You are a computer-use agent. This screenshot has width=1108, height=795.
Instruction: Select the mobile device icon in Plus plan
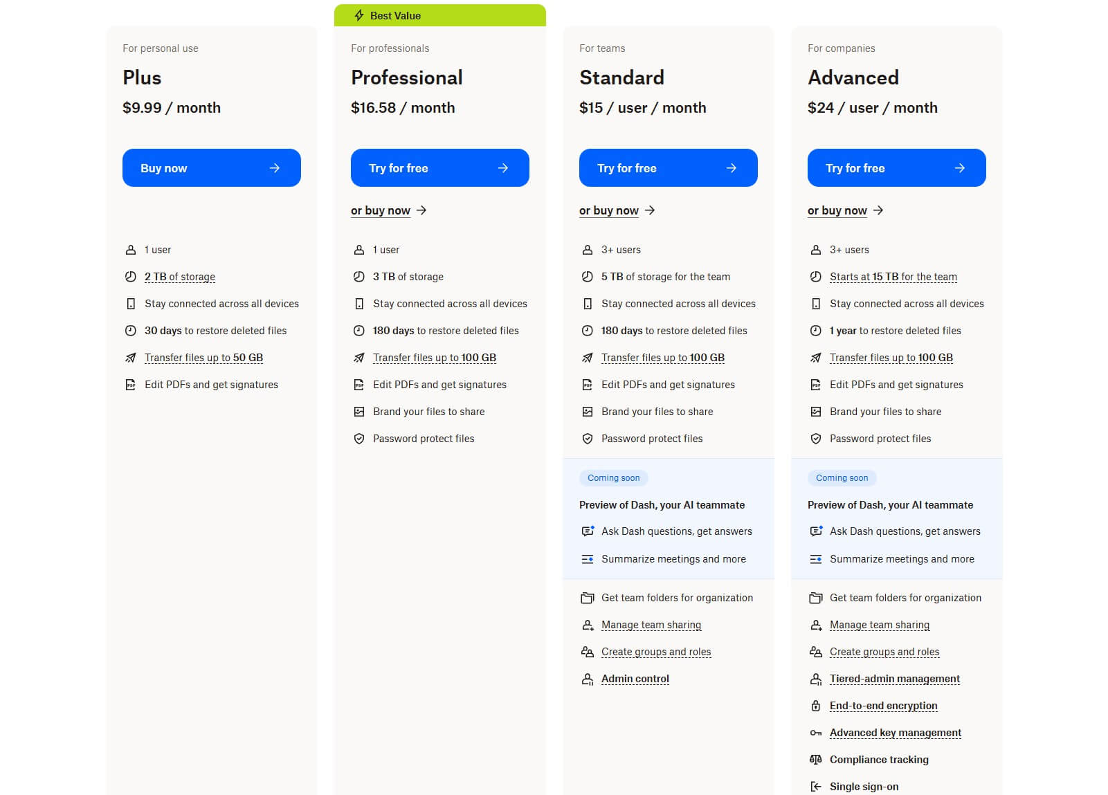(x=131, y=303)
